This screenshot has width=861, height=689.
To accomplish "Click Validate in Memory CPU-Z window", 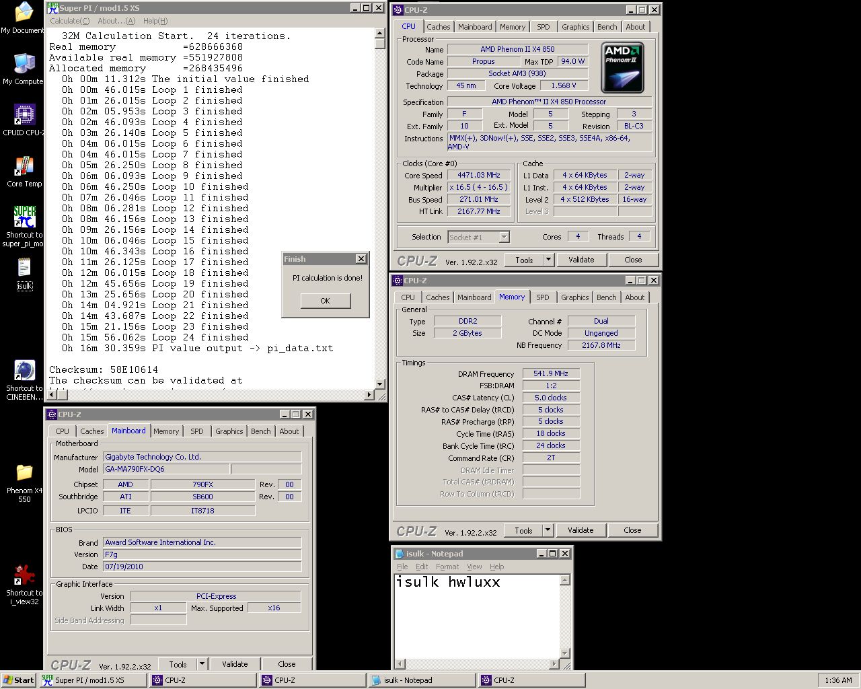I will click(x=581, y=530).
